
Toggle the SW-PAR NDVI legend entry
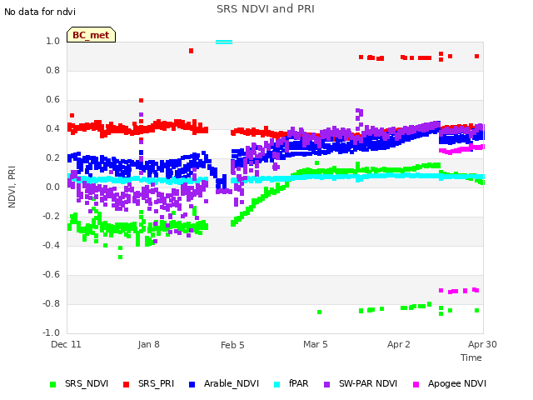coord(361,383)
